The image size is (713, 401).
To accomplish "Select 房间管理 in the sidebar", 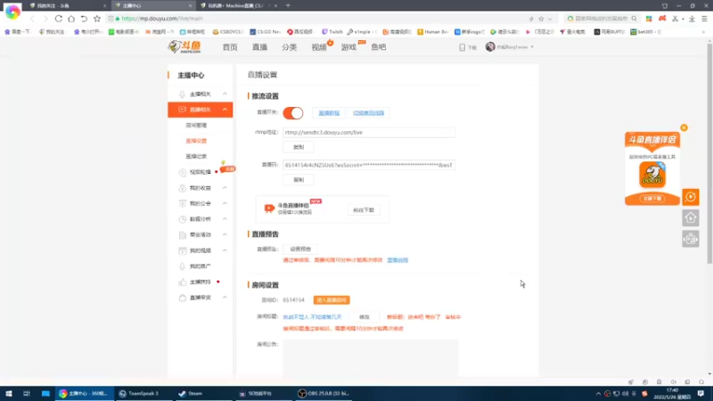I will point(196,125).
